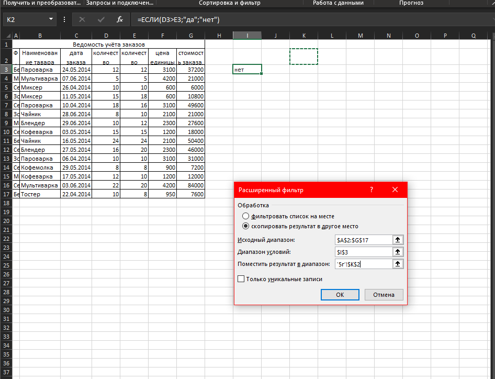
Task: Collapse dialog via Диапазон условий range picker
Action: 398,252
